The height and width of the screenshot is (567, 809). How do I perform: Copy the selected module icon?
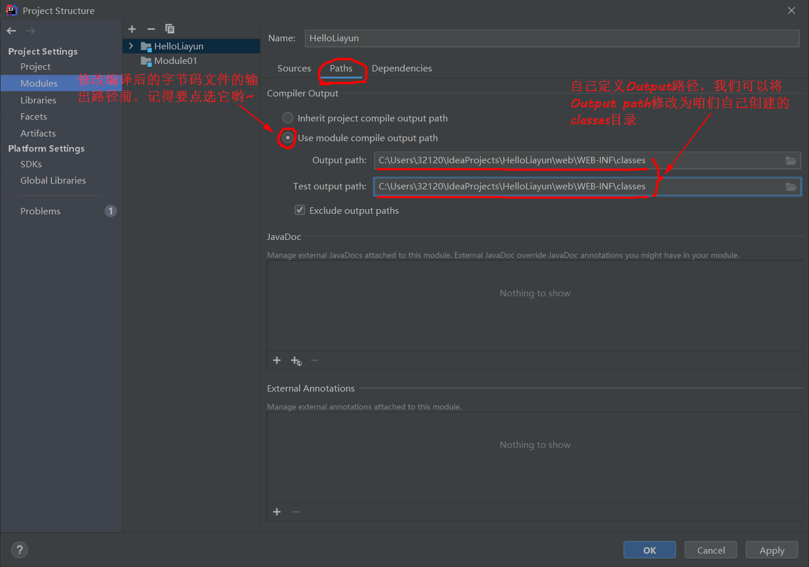(170, 29)
